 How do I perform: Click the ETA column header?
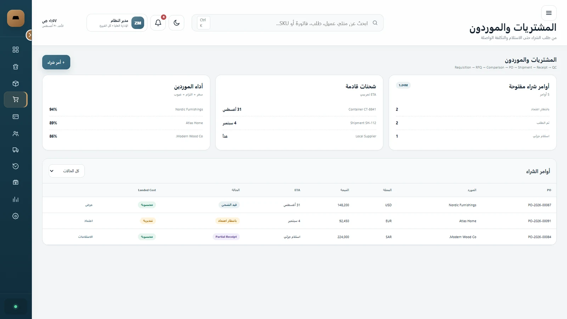coord(297,190)
